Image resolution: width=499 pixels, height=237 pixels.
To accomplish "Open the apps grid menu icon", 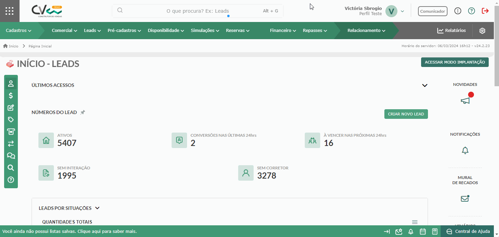I will pos(10,11).
